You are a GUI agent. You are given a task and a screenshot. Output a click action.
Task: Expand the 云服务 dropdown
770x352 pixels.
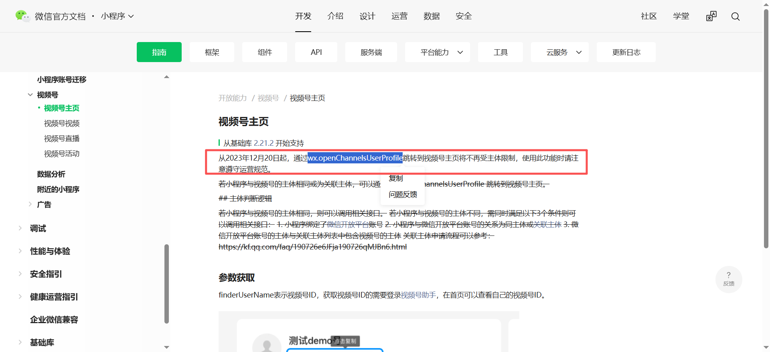point(559,52)
